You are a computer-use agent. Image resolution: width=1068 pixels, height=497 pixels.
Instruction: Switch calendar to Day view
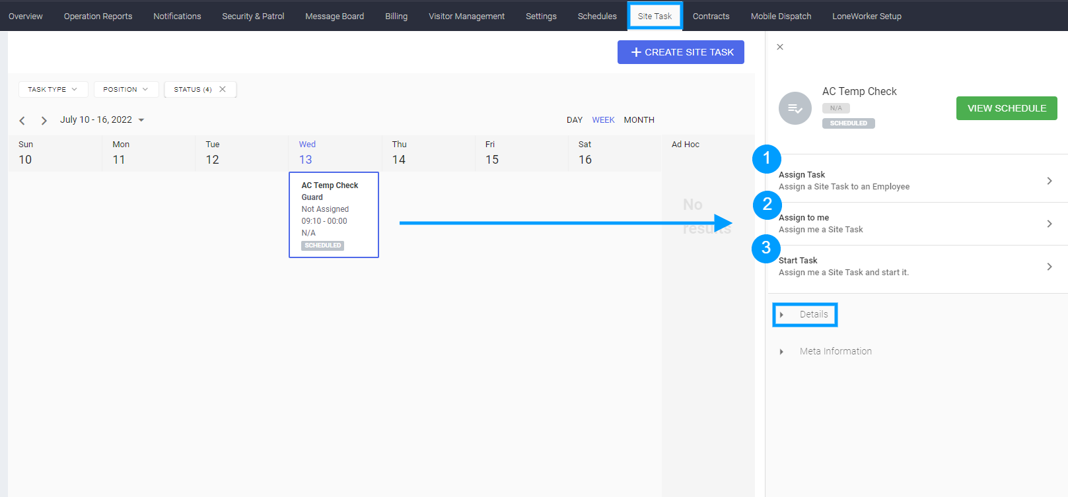(x=575, y=120)
